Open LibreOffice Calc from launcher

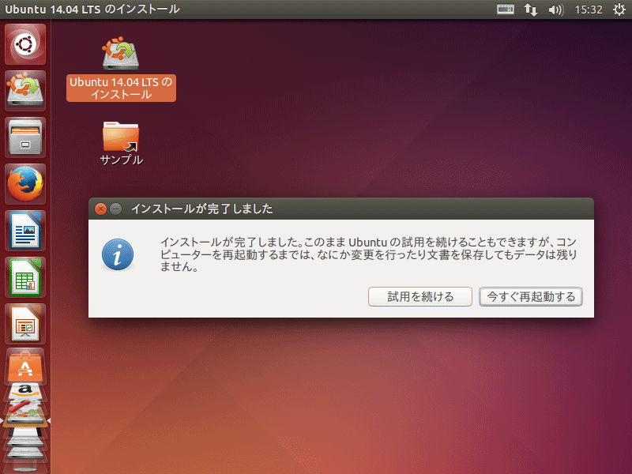point(25,277)
